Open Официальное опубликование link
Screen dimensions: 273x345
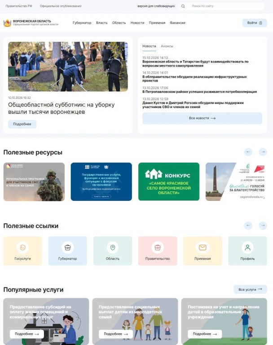[61, 6]
